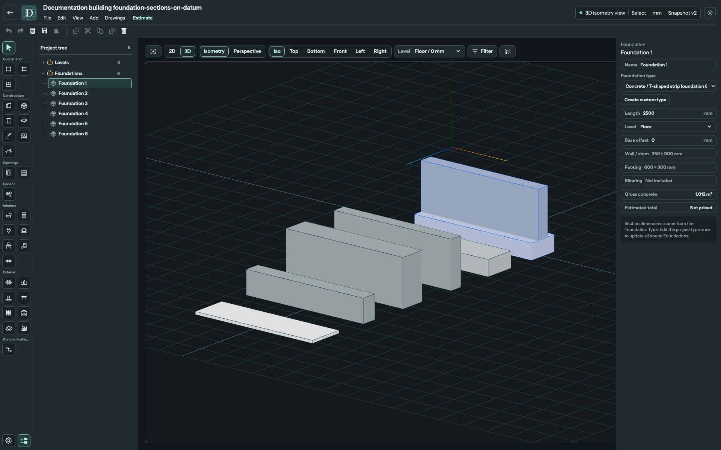The height and width of the screenshot is (450, 721).
Task: Select the roof tool
Action: click(x=9, y=151)
